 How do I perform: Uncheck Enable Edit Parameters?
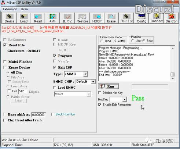coord(100,105)
